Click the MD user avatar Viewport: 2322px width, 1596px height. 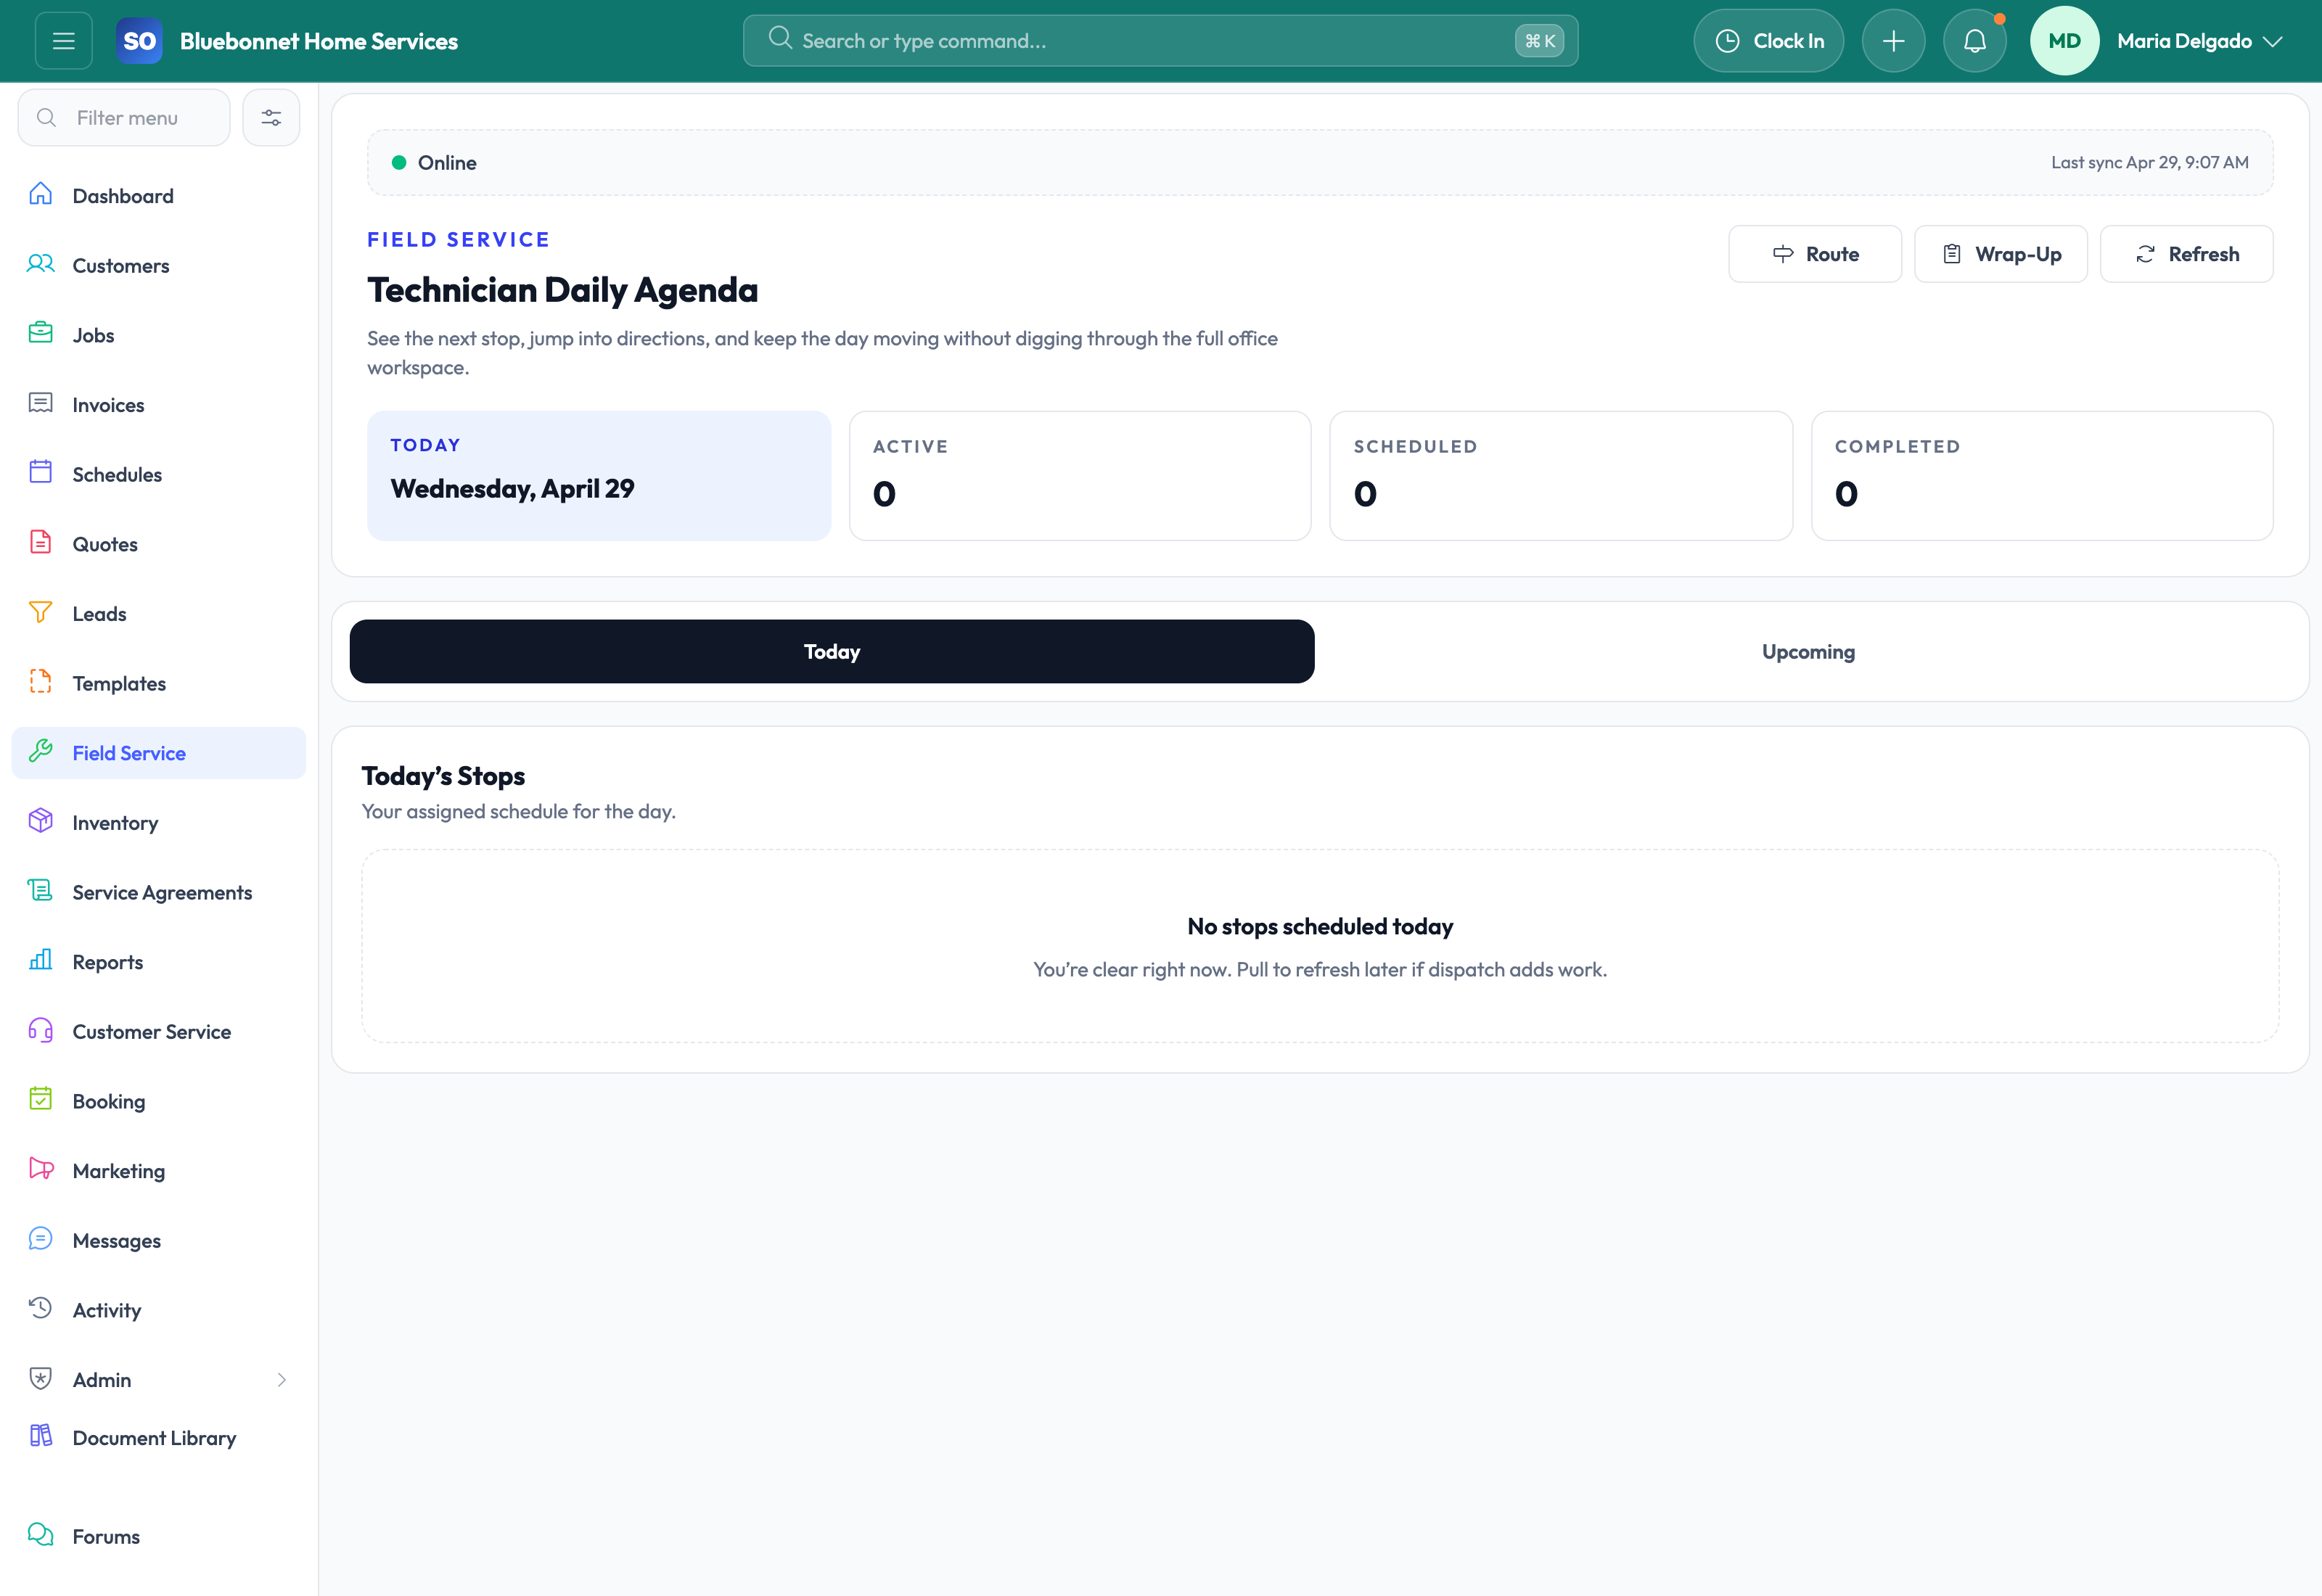tap(2065, 41)
